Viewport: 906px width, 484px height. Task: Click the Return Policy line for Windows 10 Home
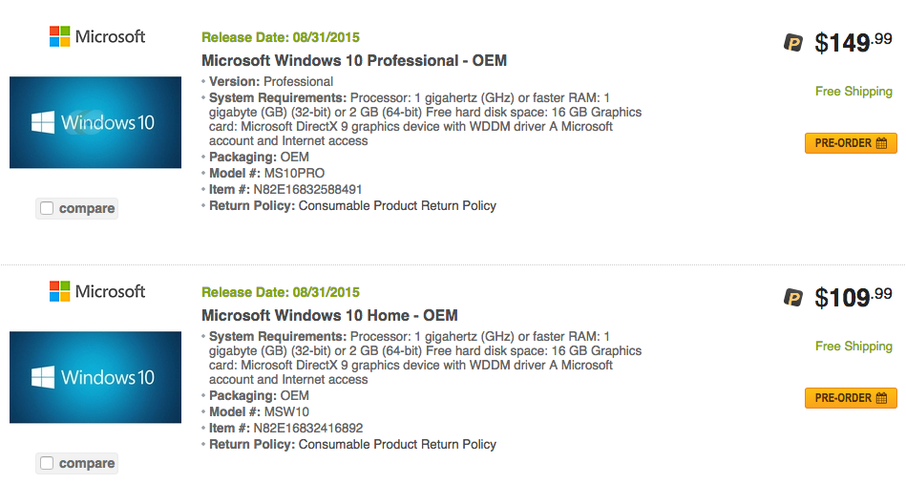(353, 445)
